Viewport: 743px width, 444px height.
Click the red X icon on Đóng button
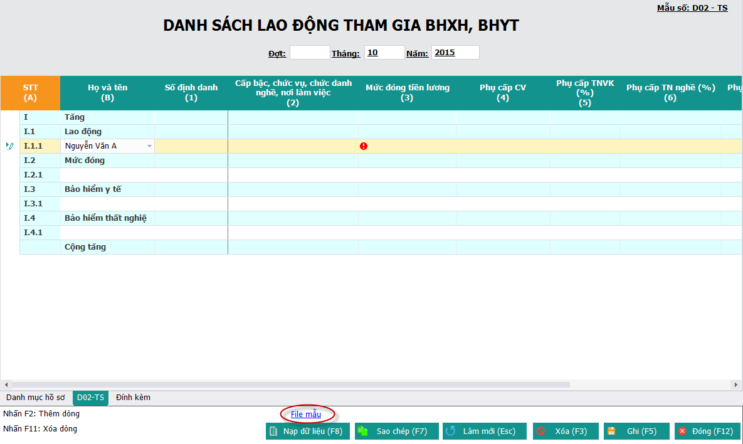[682, 431]
